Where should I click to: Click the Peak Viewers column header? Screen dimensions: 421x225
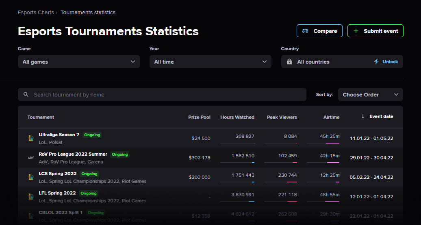pyautogui.click(x=282, y=117)
